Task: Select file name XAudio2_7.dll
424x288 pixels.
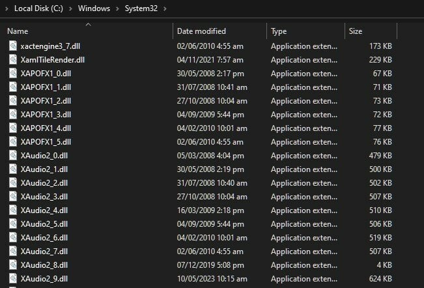Action: (44, 252)
